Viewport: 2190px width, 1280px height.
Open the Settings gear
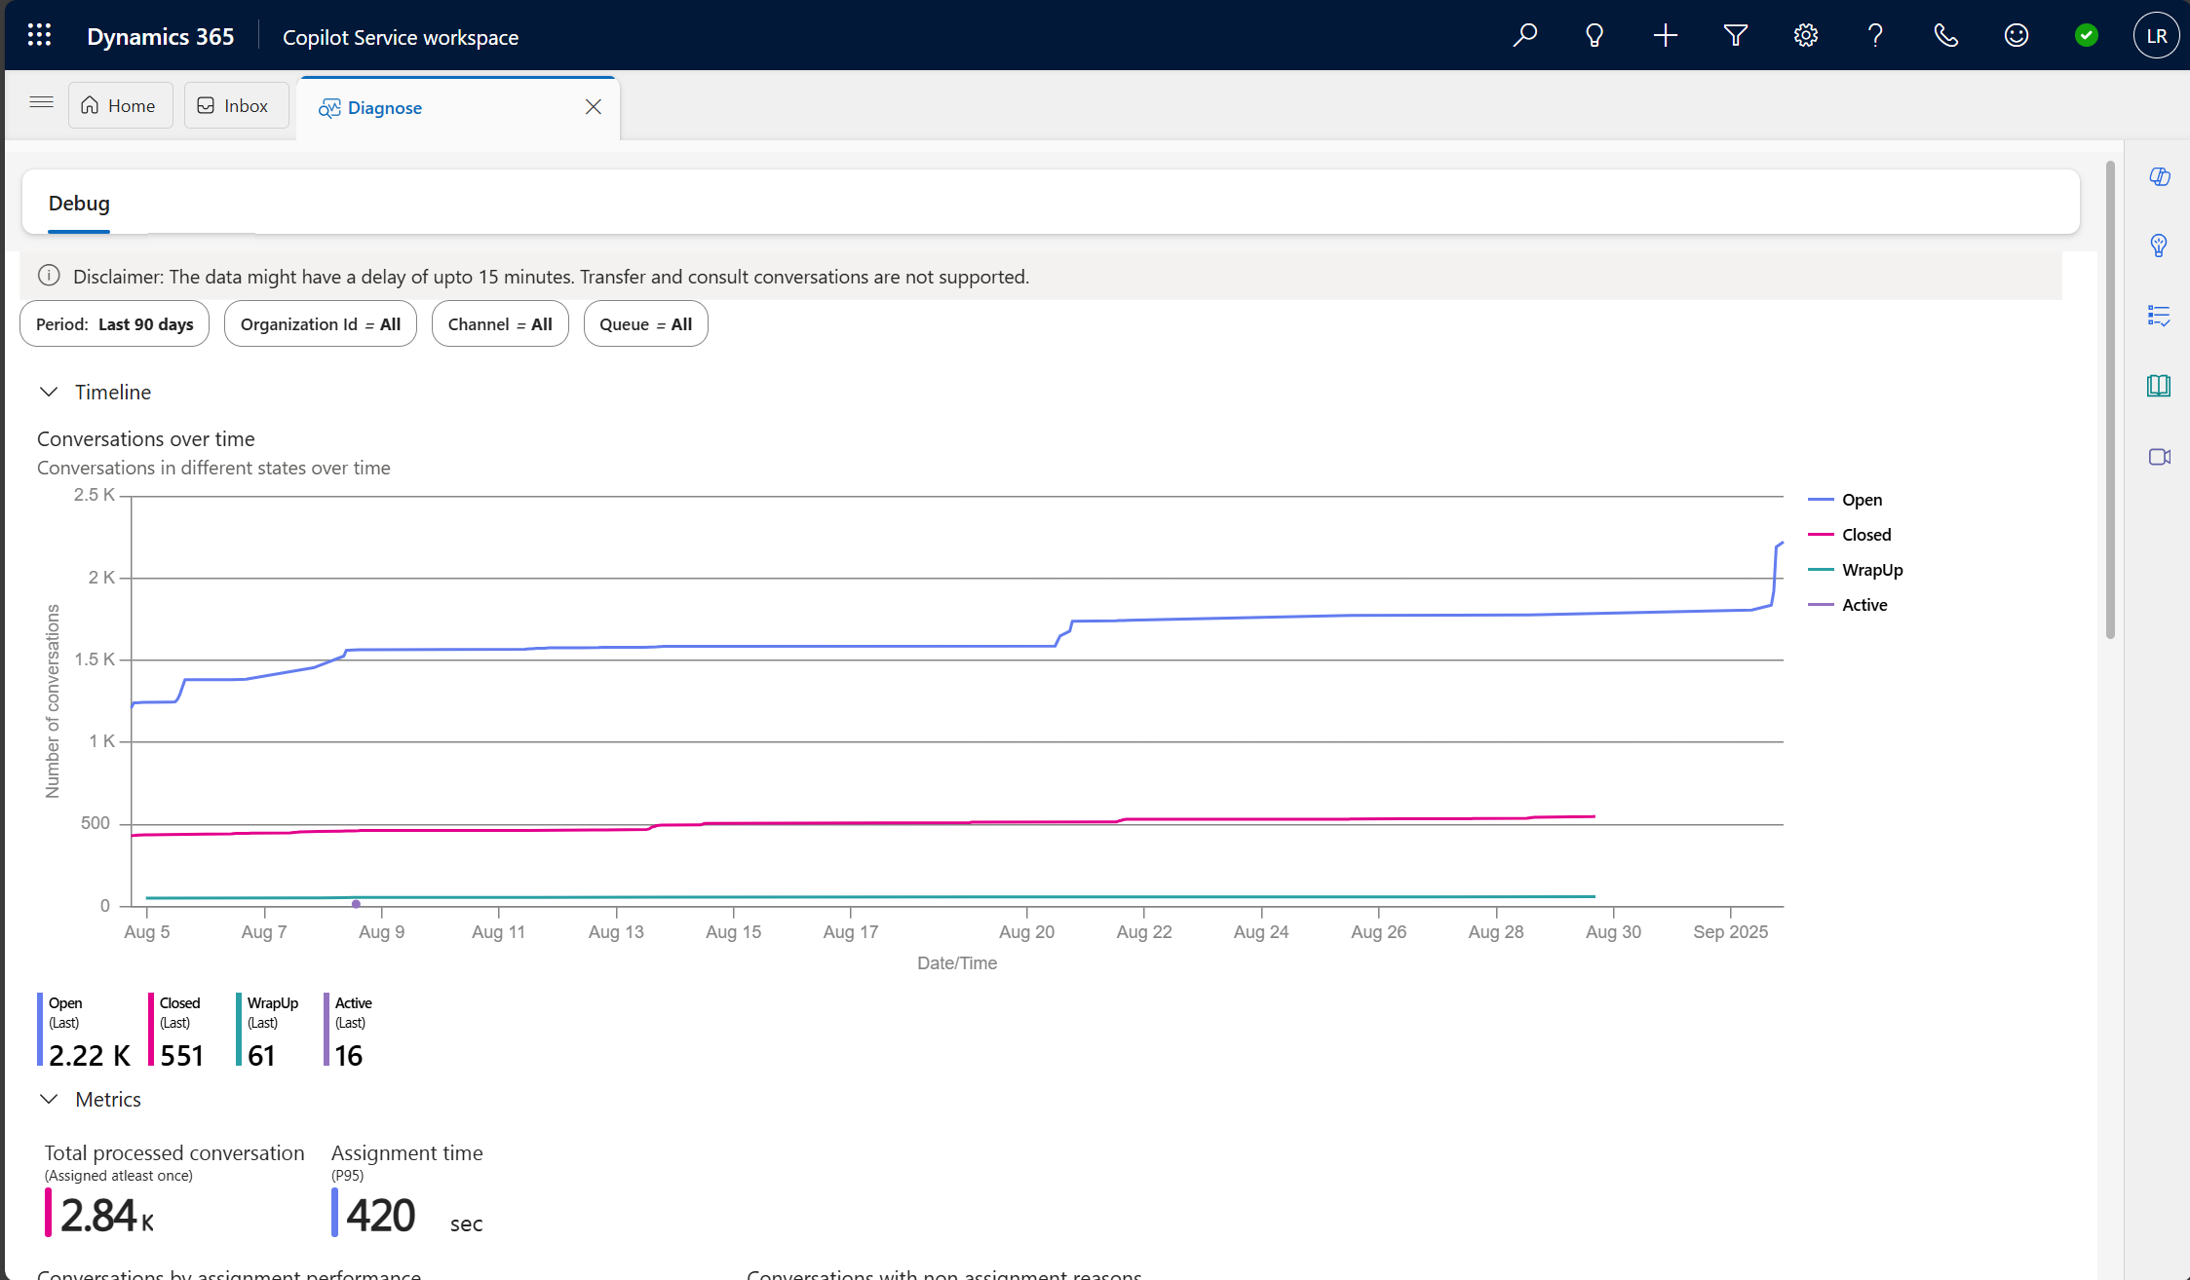tap(1806, 36)
